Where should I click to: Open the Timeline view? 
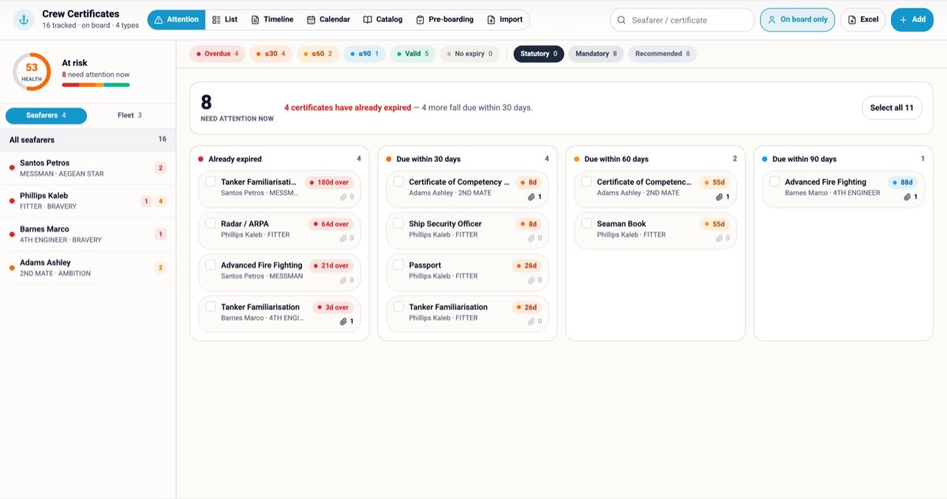tap(271, 20)
